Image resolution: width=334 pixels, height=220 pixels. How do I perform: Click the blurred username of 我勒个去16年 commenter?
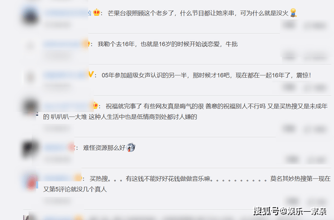point(63,44)
